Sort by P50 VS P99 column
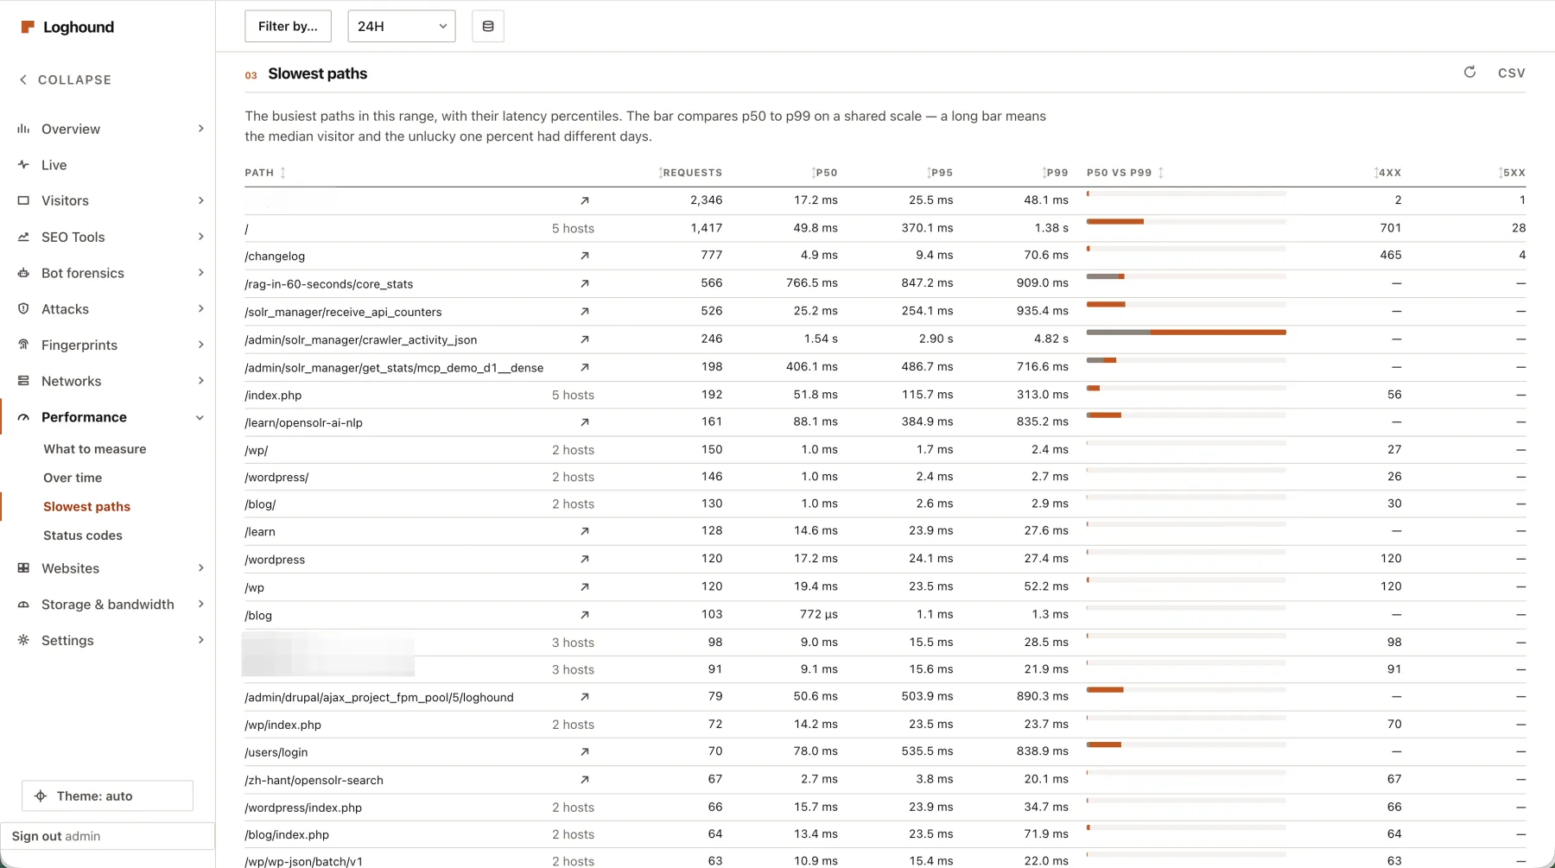The width and height of the screenshot is (1555, 868). tap(1125, 173)
